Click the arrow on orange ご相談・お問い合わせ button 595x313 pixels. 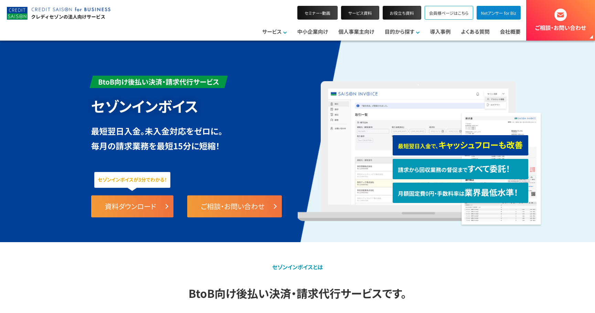click(x=275, y=206)
